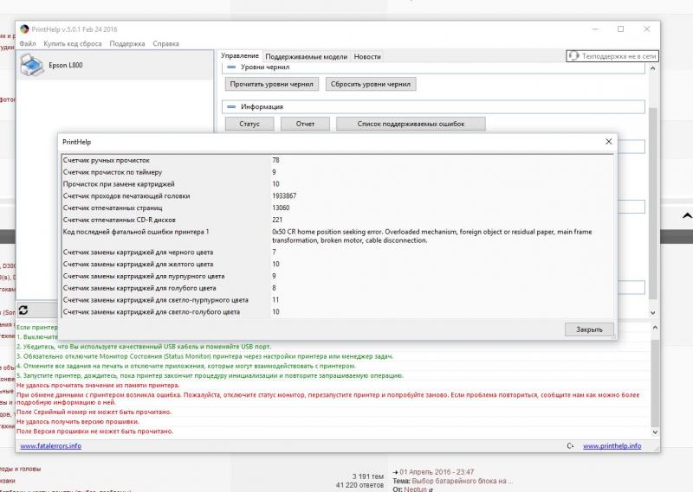Screen dimensions: 693x492
Task: Click the 0x50 CR home position error text
Action: [431, 236]
